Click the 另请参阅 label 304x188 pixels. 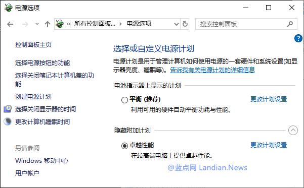27,148
